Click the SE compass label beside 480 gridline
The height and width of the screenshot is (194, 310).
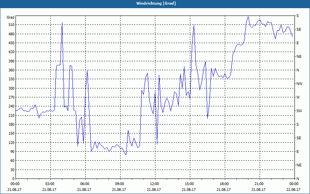299,29
